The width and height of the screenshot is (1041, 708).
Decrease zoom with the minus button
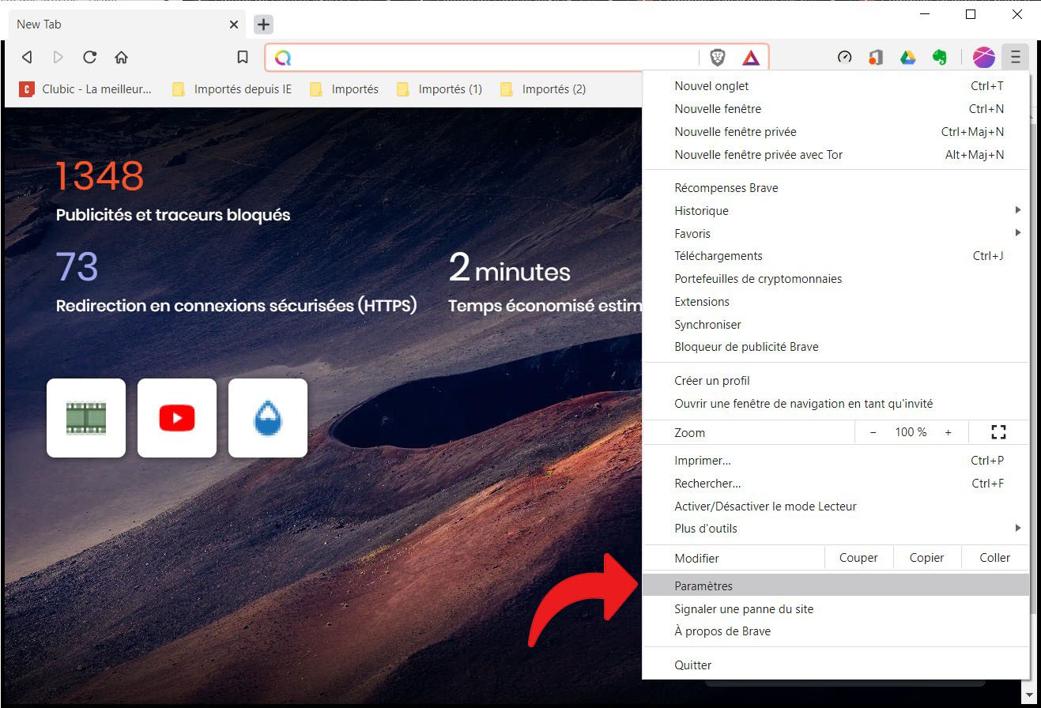tap(873, 432)
